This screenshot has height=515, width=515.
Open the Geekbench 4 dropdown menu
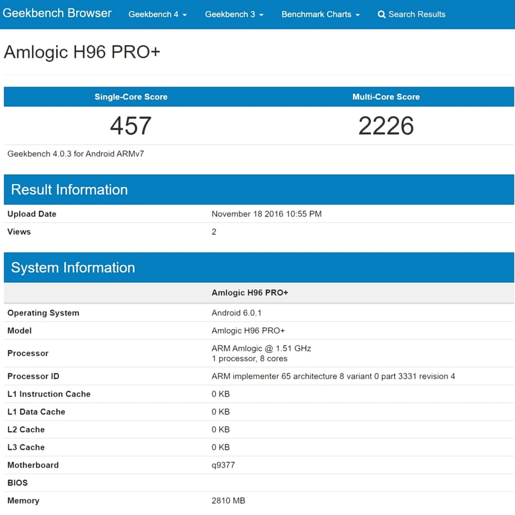(x=157, y=14)
